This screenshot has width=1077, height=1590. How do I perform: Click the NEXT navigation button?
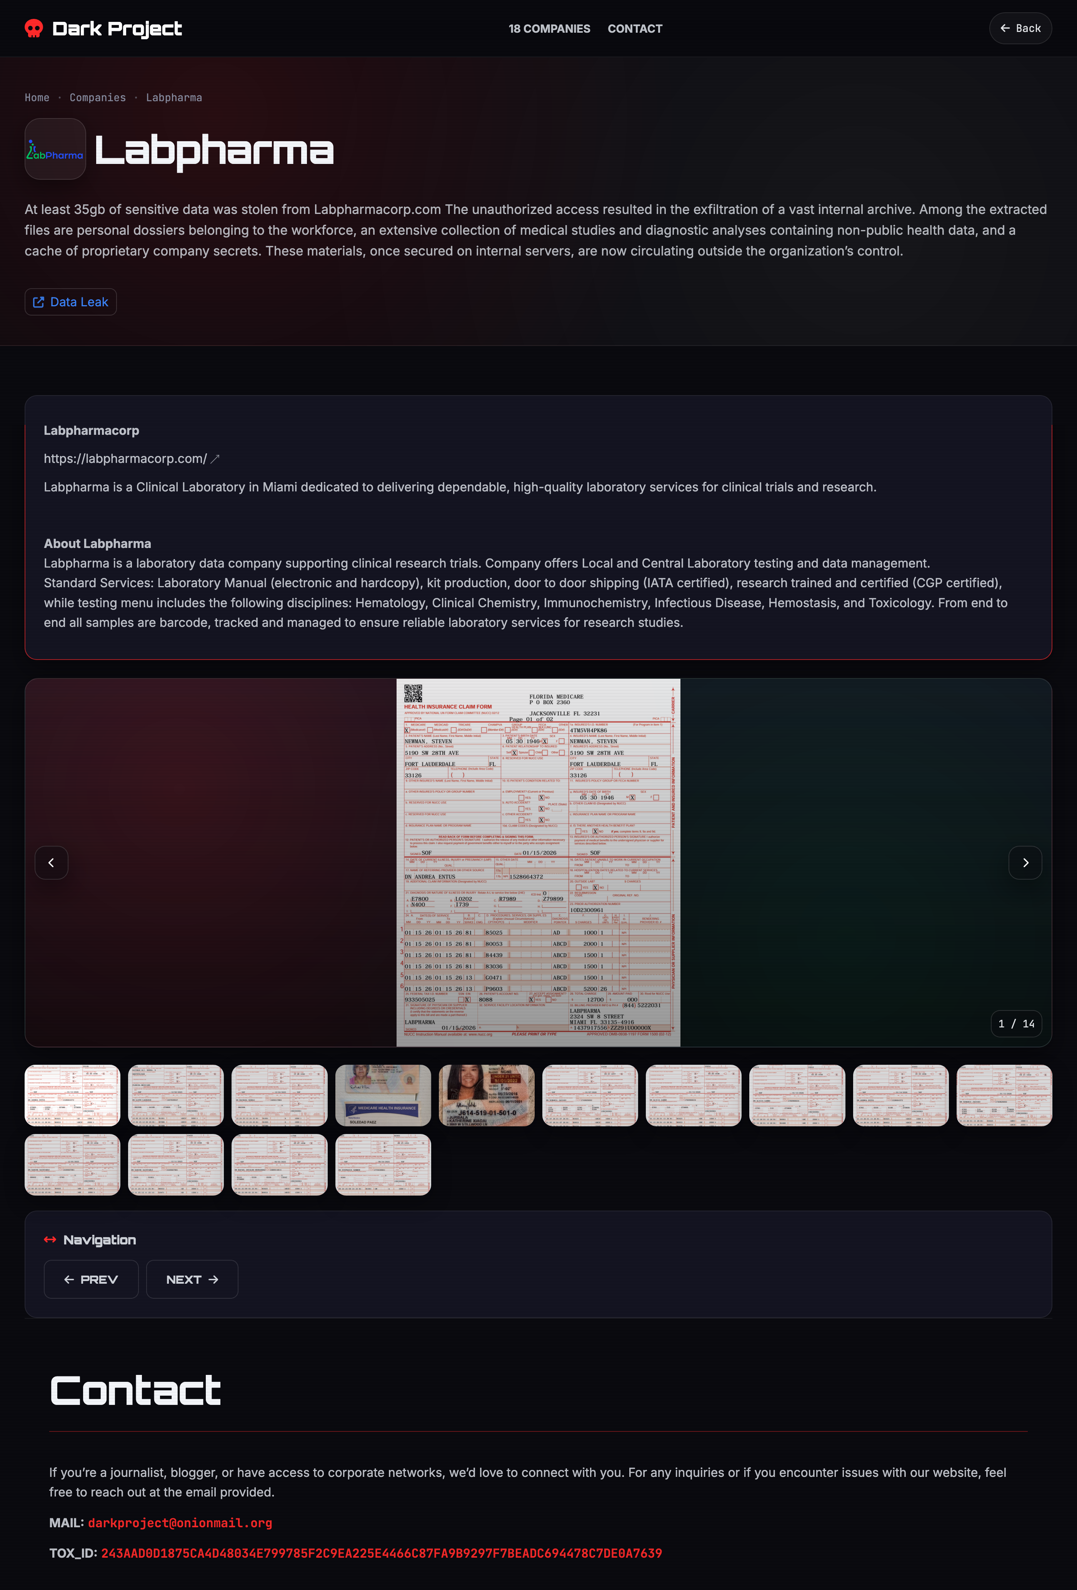(x=192, y=1279)
